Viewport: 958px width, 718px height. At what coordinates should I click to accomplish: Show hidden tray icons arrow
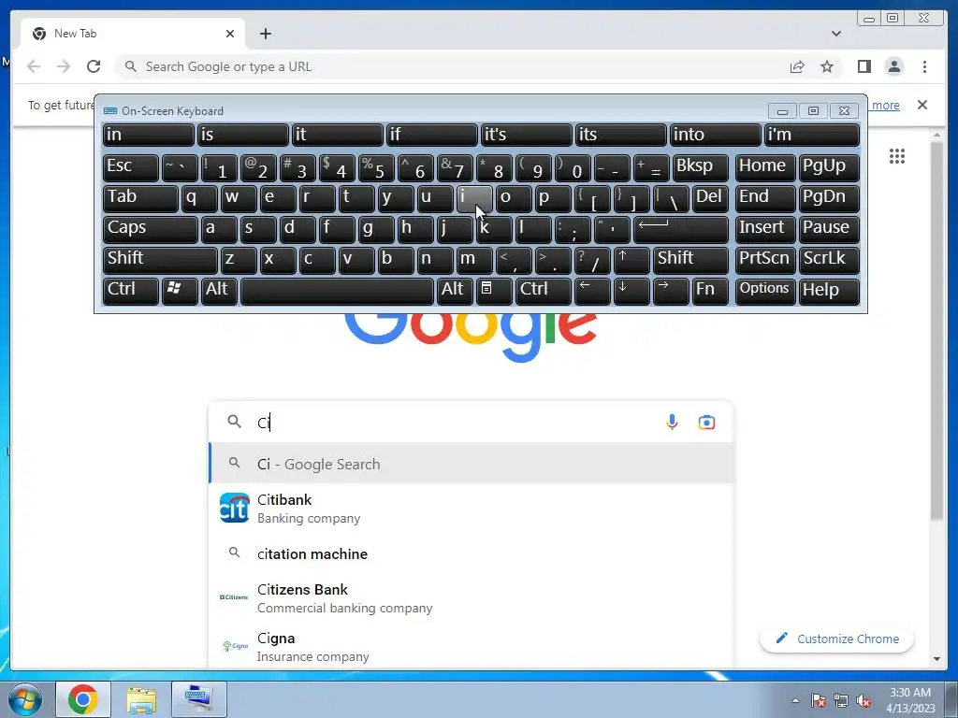click(795, 701)
